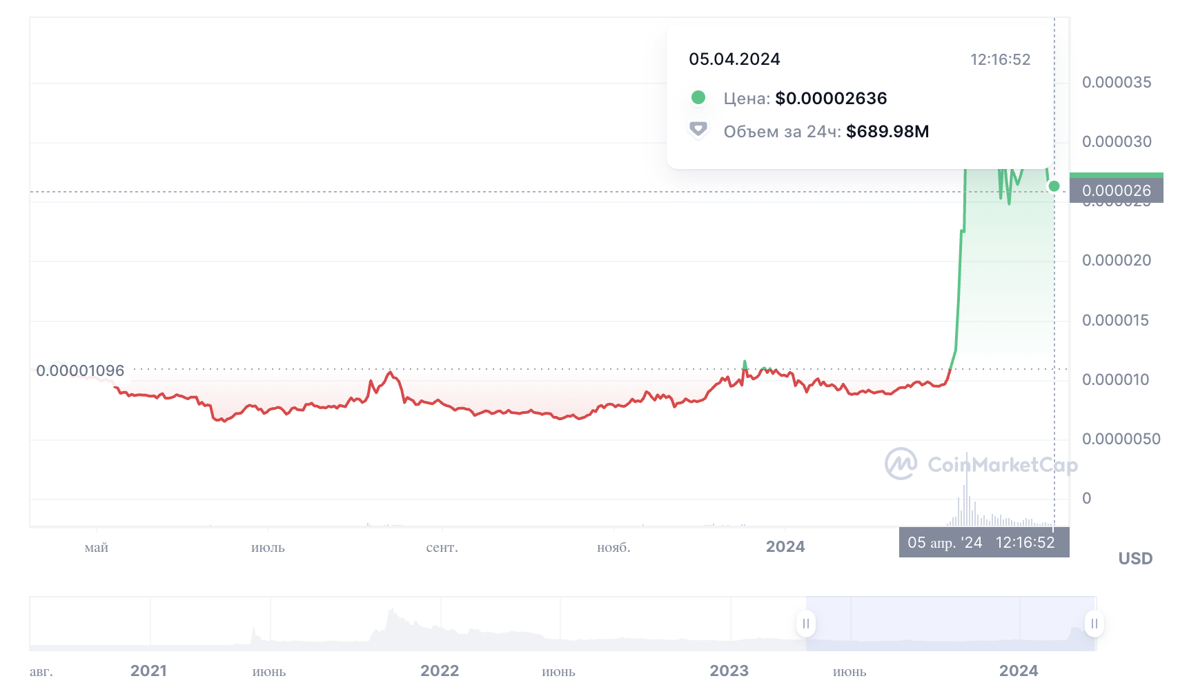
Task: Click the green price marker dot
Action: pyautogui.click(x=1054, y=186)
